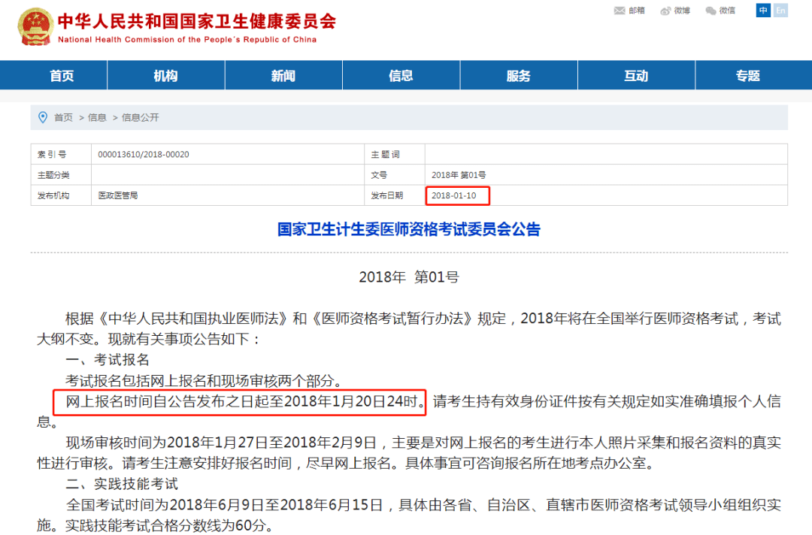Open the 邮箱 envelope icon
The height and width of the screenshot is (535, 812).
(619, 11)
